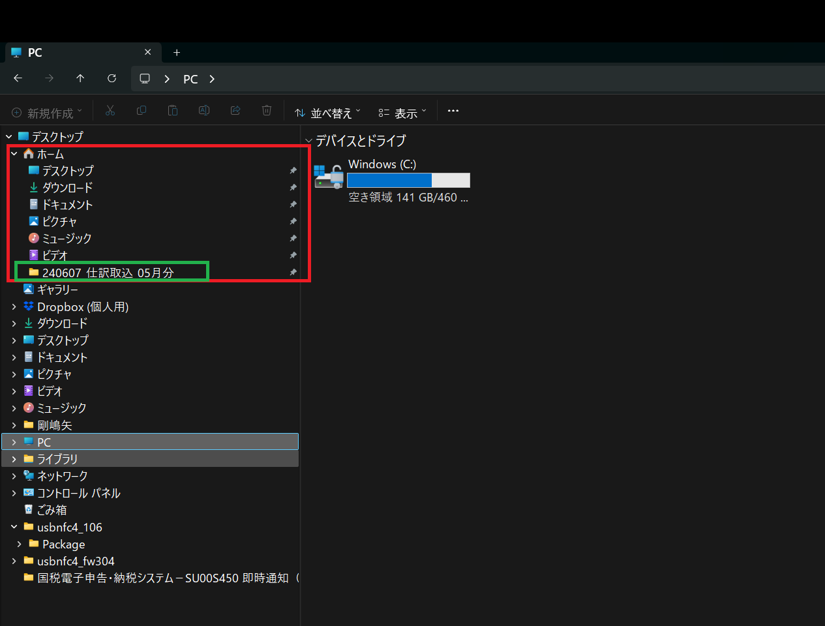Toggle pin next to ミュージック in ホーム

pyautogui.click(x=293, y=239)
